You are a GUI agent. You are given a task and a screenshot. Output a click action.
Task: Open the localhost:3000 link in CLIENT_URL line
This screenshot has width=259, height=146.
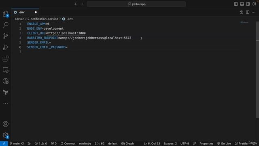click(66, 33)
